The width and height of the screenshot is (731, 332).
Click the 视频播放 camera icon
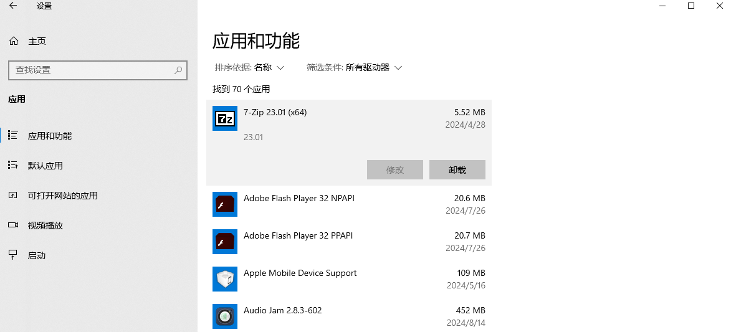pos(13,225)
